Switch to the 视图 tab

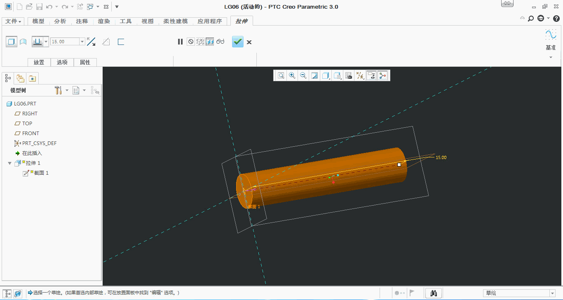click(x=148, y=21)
